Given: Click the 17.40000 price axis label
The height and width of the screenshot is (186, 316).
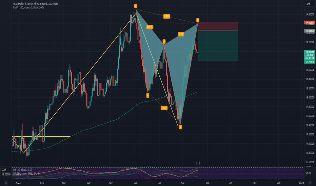Looking at the screenshot, I should (310, 125).
